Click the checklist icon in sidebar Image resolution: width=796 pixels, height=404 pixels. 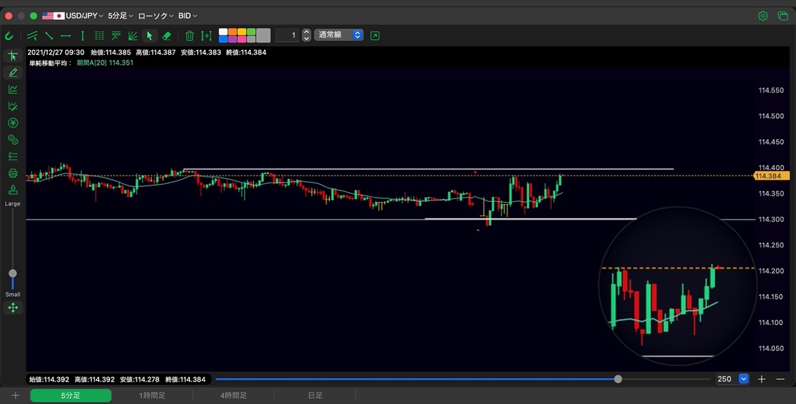coord(13,157)
